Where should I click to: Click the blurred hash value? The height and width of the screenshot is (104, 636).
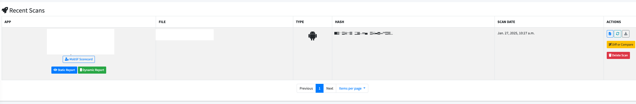click(364, 33)
